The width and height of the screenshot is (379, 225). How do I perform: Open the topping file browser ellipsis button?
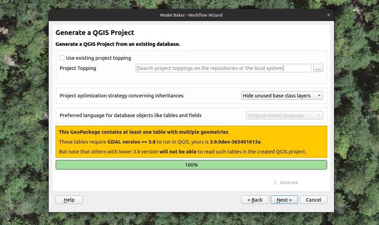[318, 68]
